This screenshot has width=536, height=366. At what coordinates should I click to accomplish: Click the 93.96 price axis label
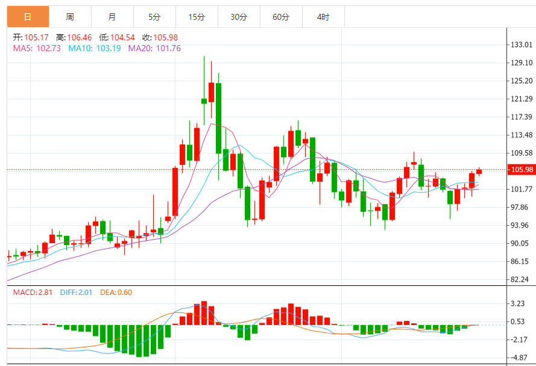519,225
